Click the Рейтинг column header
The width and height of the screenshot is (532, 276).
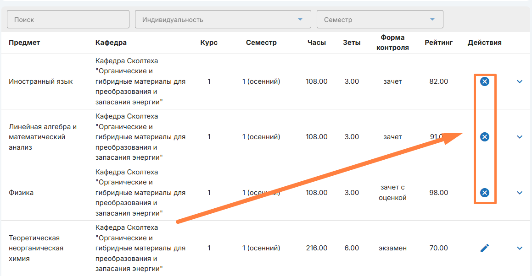tap(438, 43)
